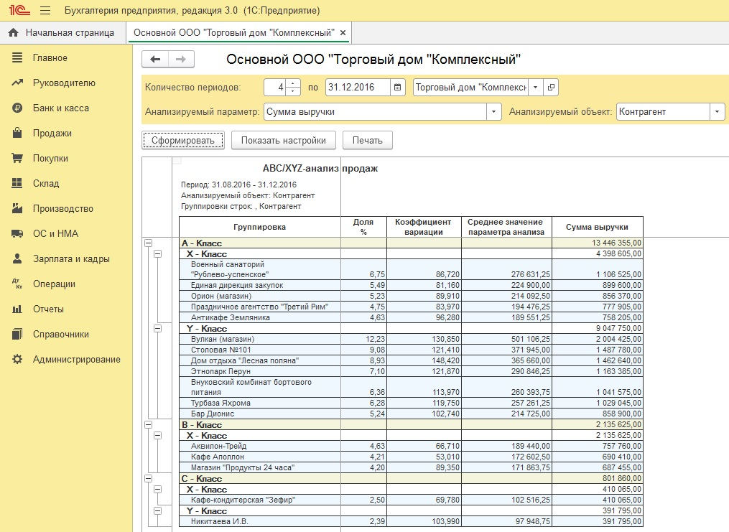The width and height of the screenshot is (729, 532).
Task: Open Операции Дт/Кт icon
Action: (x=17, y=284)
